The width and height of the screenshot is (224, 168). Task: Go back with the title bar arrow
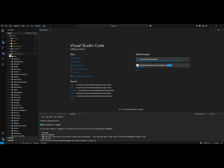coord(72,26)
